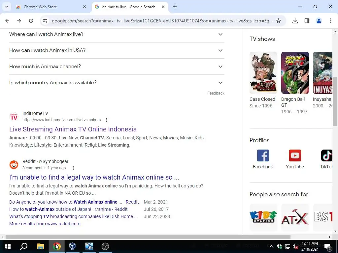The height and width of the screenshot is (253, 338).
Task: Open 'Live Streaming Animax TV Online Indonesia'
Action: (x=73, y=129)
